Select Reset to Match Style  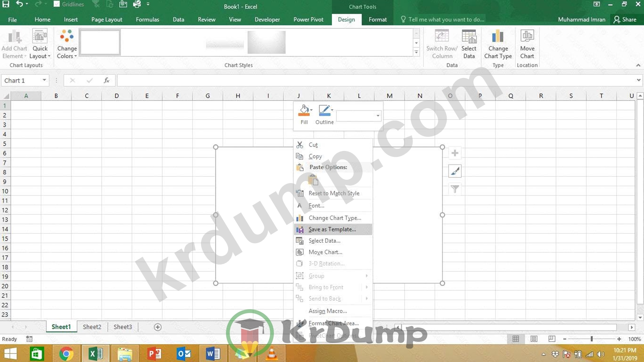point(333,193)
